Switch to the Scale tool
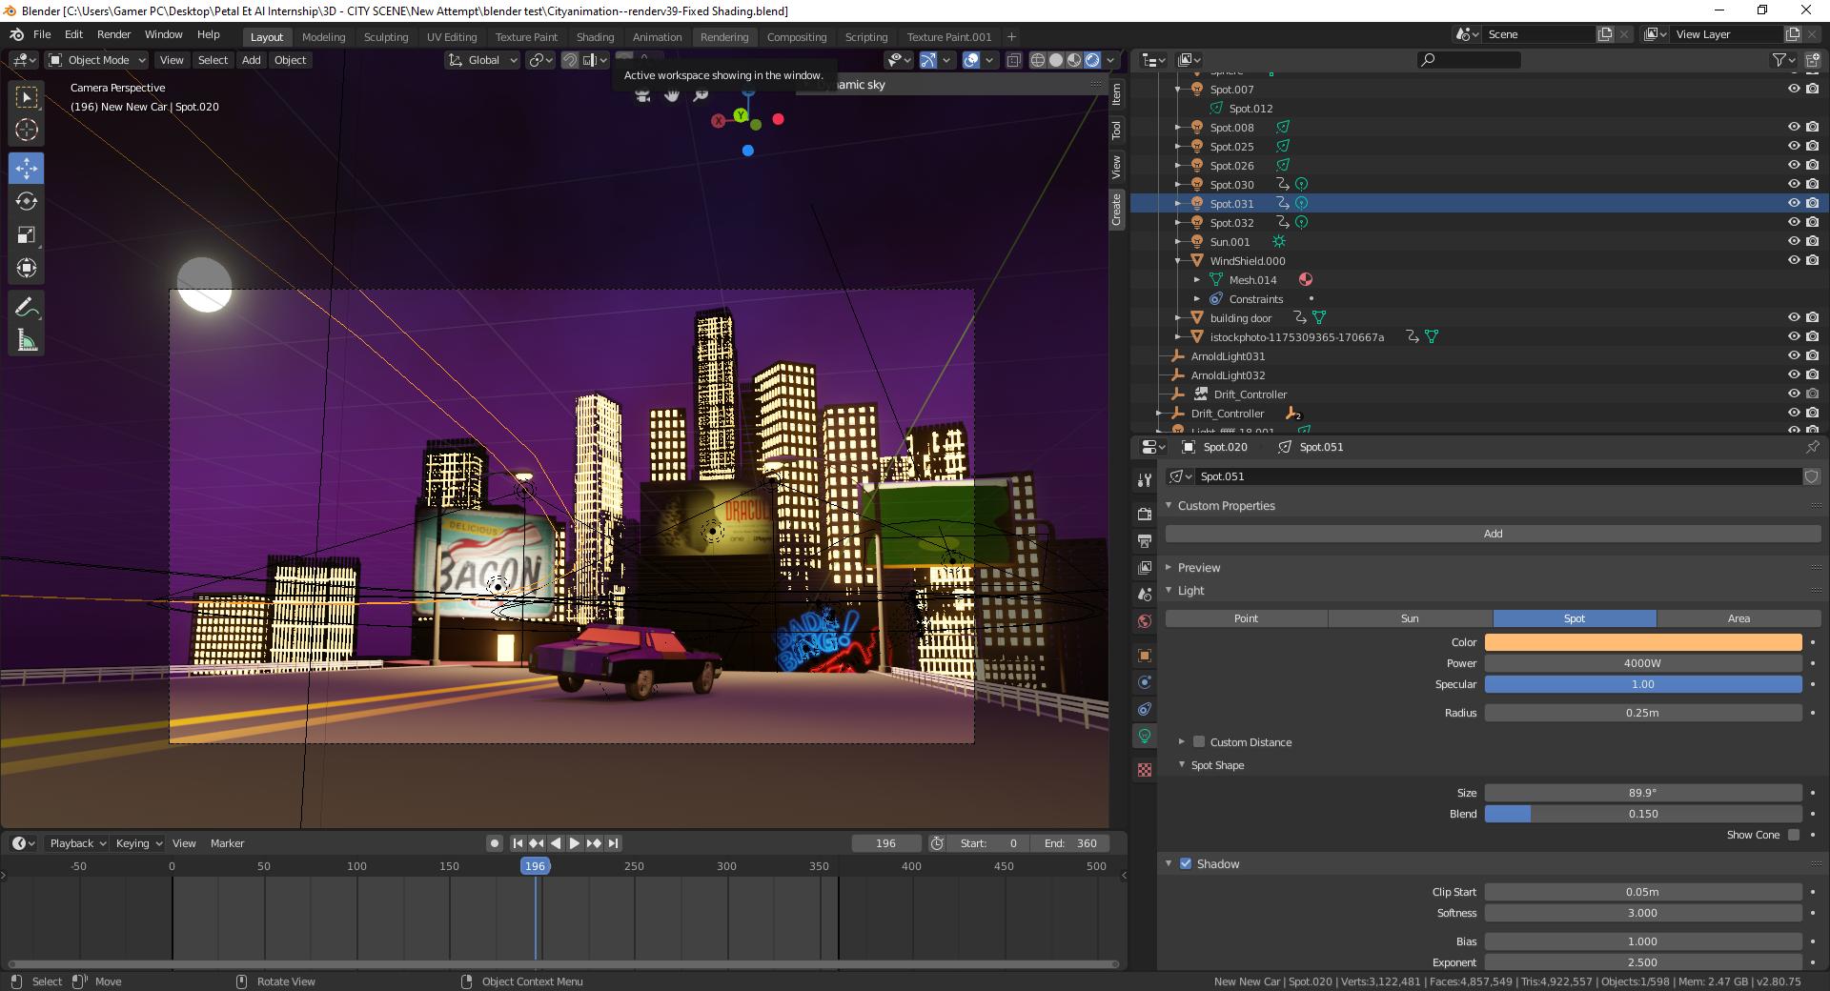 26,234
